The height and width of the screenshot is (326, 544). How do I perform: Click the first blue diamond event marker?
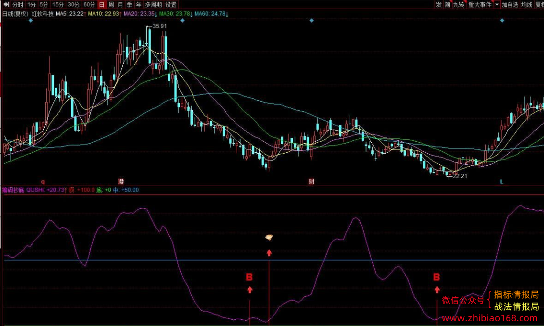30,21
